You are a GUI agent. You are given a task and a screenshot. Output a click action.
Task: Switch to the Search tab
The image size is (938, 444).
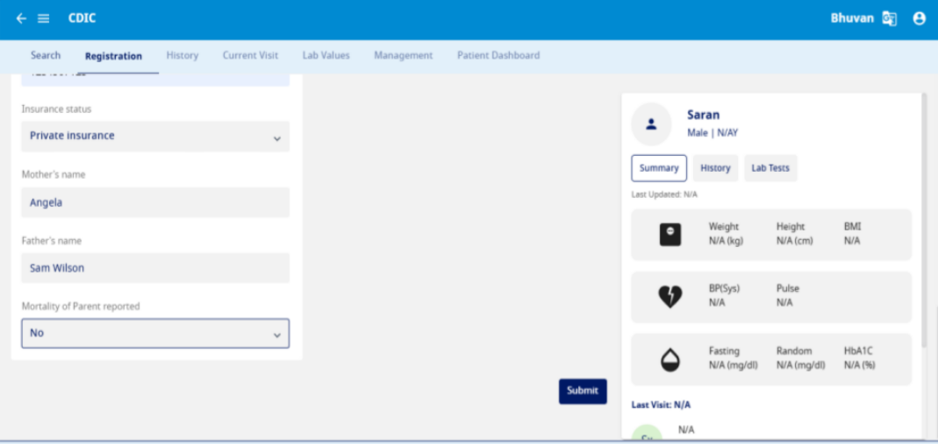pyautogui.click(x=46, y=55)
